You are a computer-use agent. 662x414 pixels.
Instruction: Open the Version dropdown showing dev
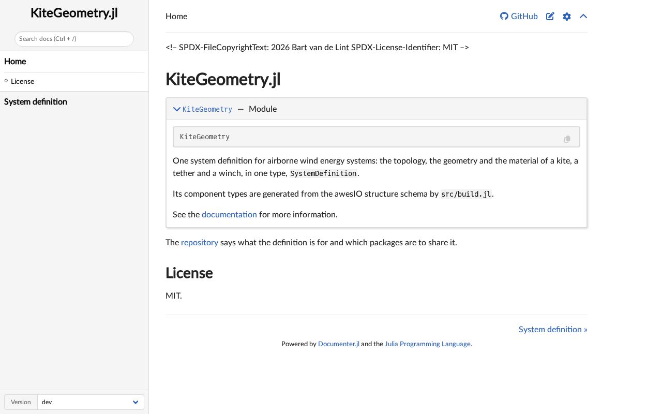(91, 402)
